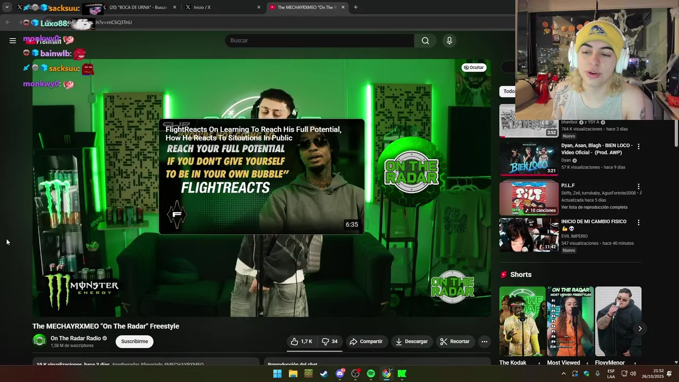The image size is (679, 382).
Task: Go back with the browser back arrow
Action: (x=7, y=22)
